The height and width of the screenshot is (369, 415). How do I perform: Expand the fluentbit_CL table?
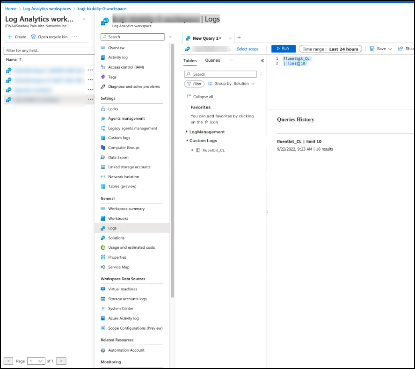point(192,150)
